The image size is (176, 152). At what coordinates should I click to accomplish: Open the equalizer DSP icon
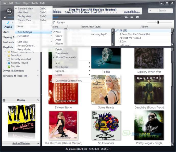coord(137,17)
